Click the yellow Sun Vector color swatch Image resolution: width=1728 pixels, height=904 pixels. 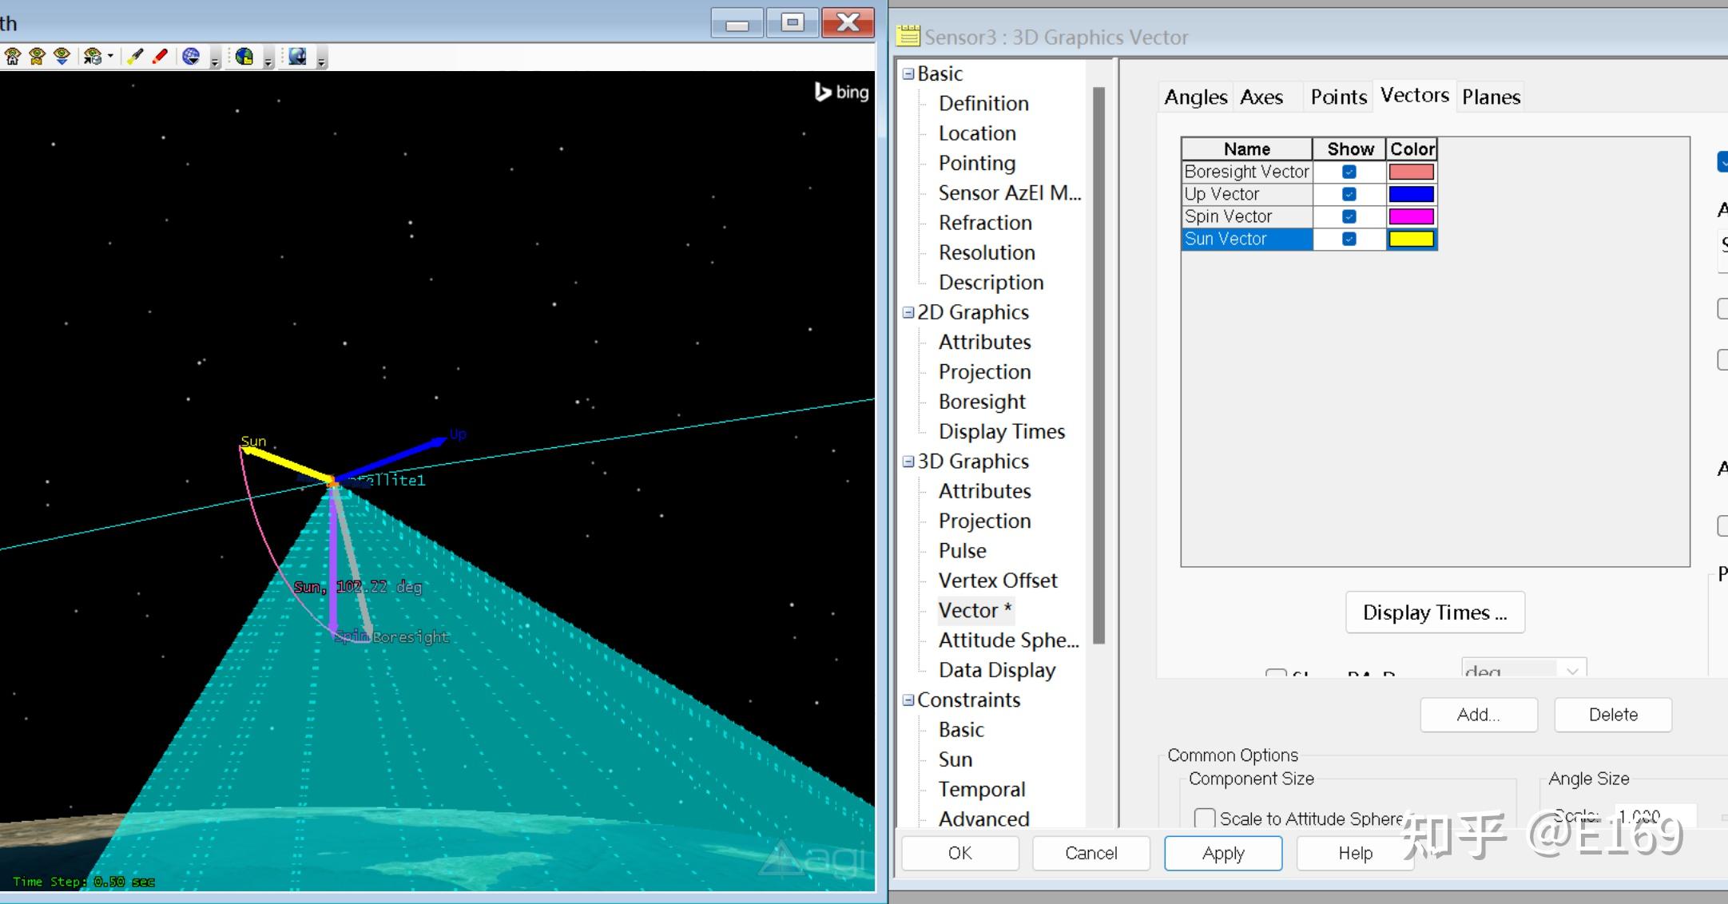click(x=1411, y=239)
